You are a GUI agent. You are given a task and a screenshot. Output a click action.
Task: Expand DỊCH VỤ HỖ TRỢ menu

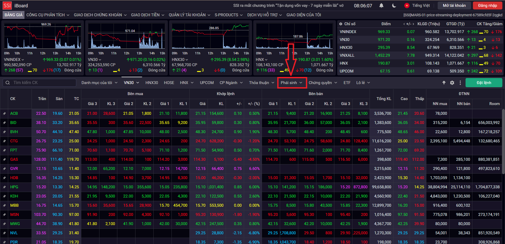pyautogui.click(x=265, y=15)
